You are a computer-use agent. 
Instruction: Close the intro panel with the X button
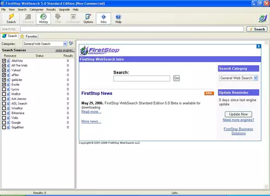click(x=259, y=46)
